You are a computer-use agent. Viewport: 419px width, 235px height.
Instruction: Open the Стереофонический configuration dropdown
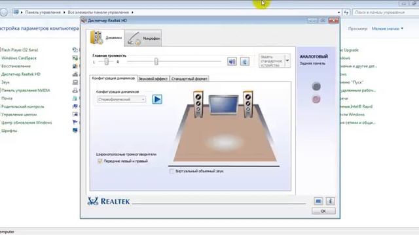tap(121, 99)
